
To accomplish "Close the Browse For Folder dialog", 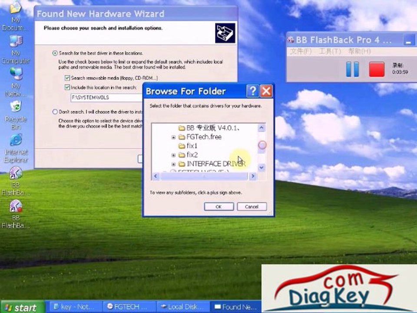I will [266, 91].
